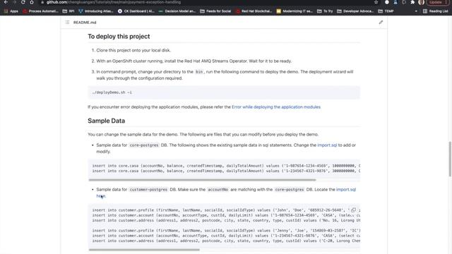Image resolution: width=452 pixels, height=254 pixels.
Task: Copy the customer SQL code block
Action: [353, 210]
